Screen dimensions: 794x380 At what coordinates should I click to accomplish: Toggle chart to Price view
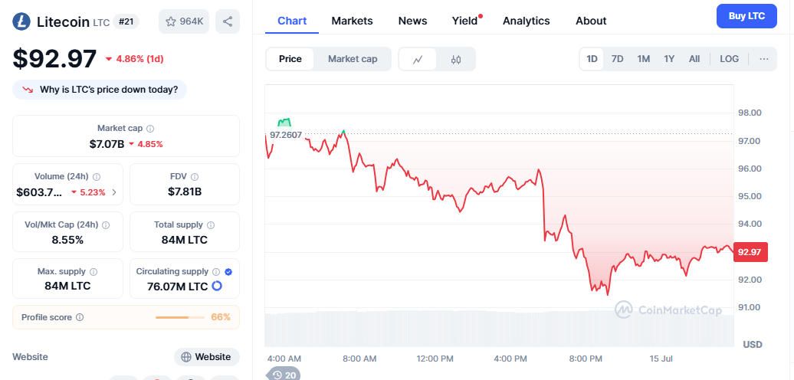click(290, 59)
